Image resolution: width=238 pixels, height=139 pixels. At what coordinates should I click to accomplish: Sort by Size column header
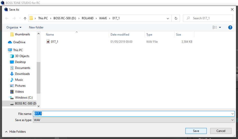click(x=178, y=34)
